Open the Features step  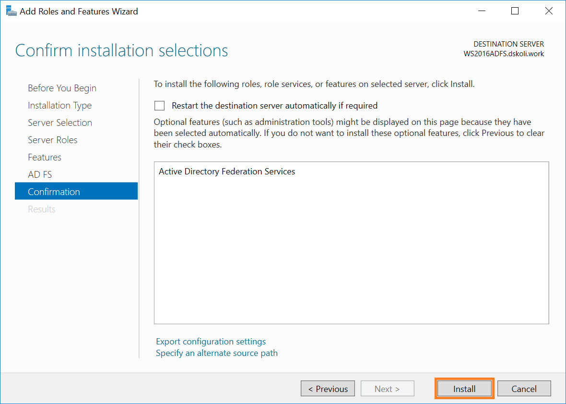pyautogui.click(x=45, y=157)
